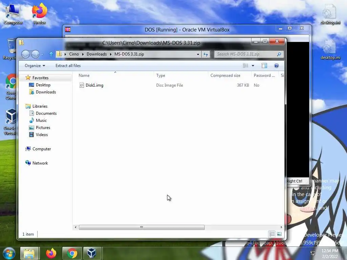The height and width of the screenshot is (260, 347).
Task: Open the Organize menu
Action: [x=35, y=66]
